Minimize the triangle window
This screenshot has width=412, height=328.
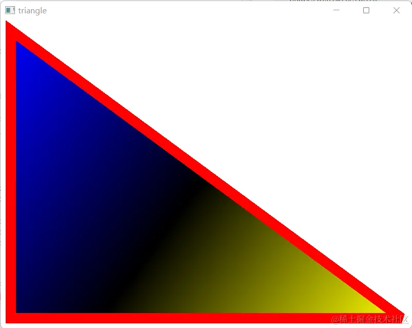point(336,10)
